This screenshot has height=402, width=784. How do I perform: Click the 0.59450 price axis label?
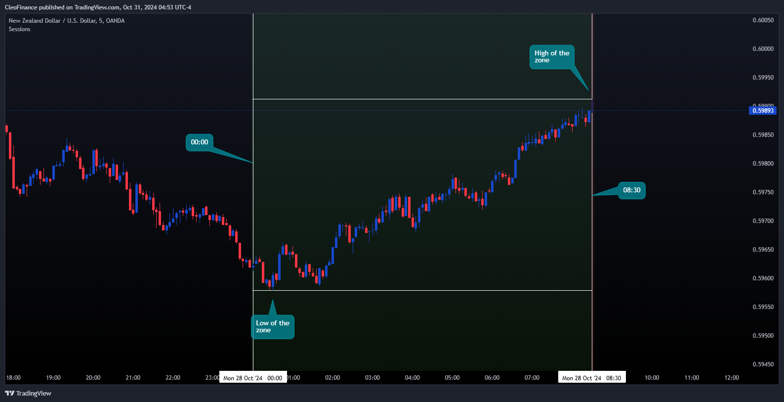point(763,364)
